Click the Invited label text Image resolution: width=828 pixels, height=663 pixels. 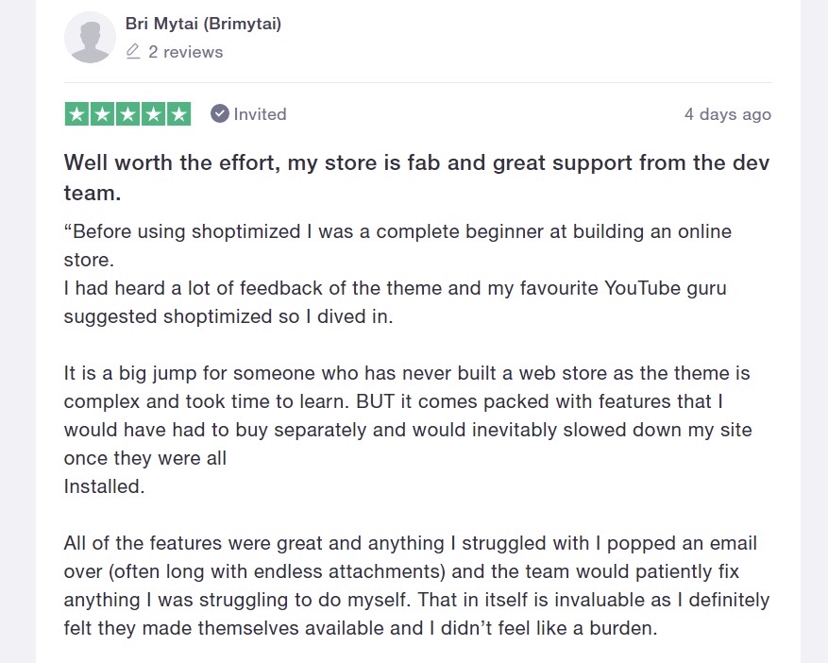(x=260, y=114)
